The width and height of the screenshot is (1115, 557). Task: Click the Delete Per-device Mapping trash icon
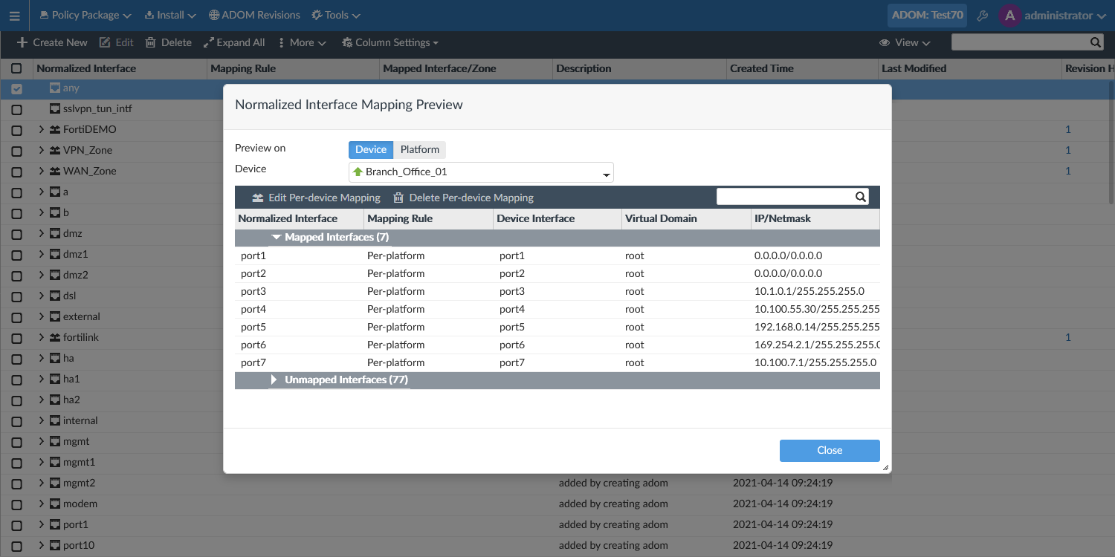[x=398, y=198]
